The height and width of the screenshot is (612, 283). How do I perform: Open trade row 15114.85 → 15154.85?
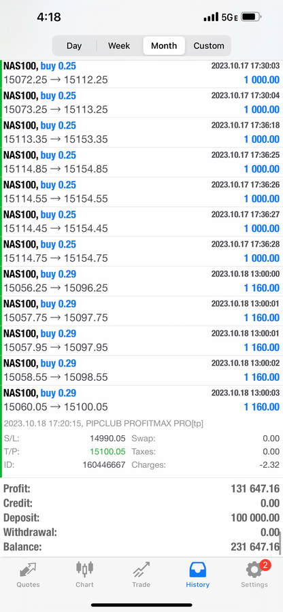142,162
